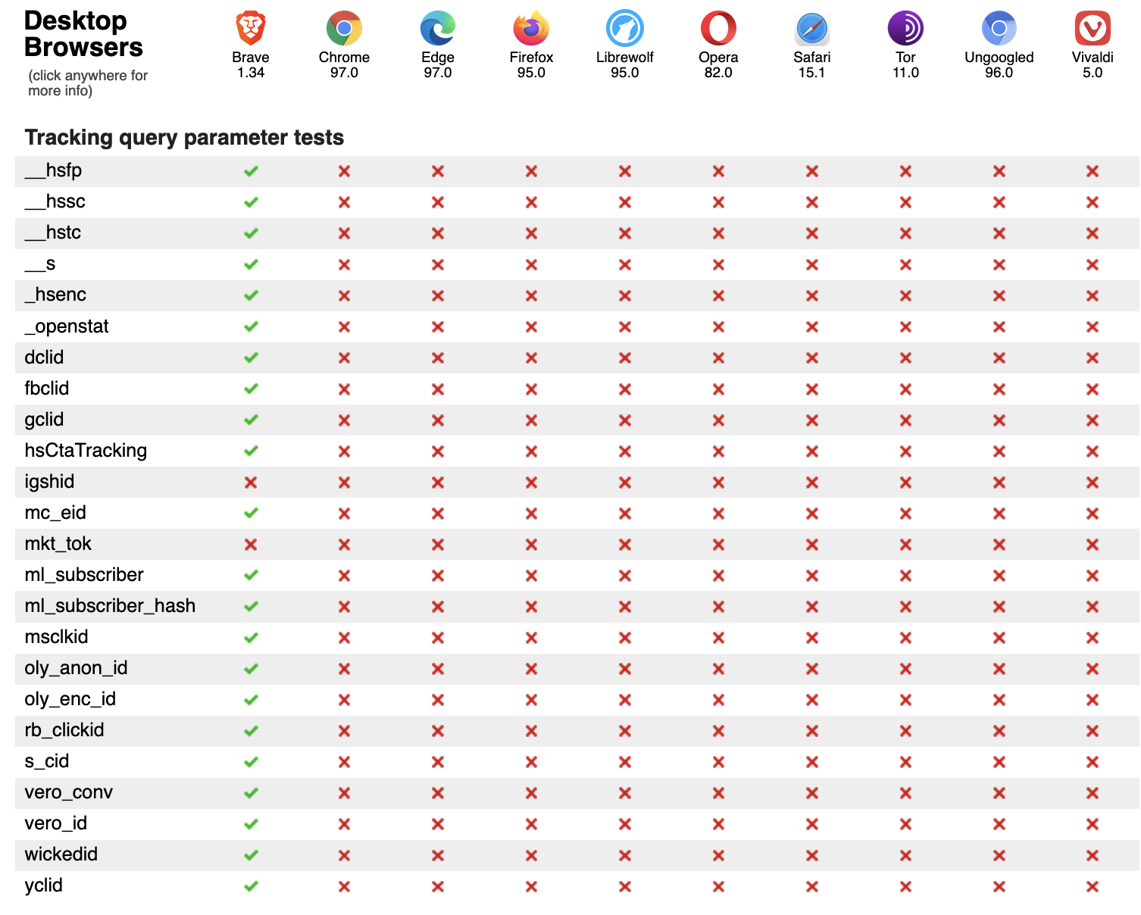Click Brave's green check for yclid
This screenshot has height=915, width=1141.
pyautogui.click(x=251, y=886)
